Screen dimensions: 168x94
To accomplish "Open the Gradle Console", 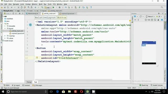I will [x=157, y=85].
